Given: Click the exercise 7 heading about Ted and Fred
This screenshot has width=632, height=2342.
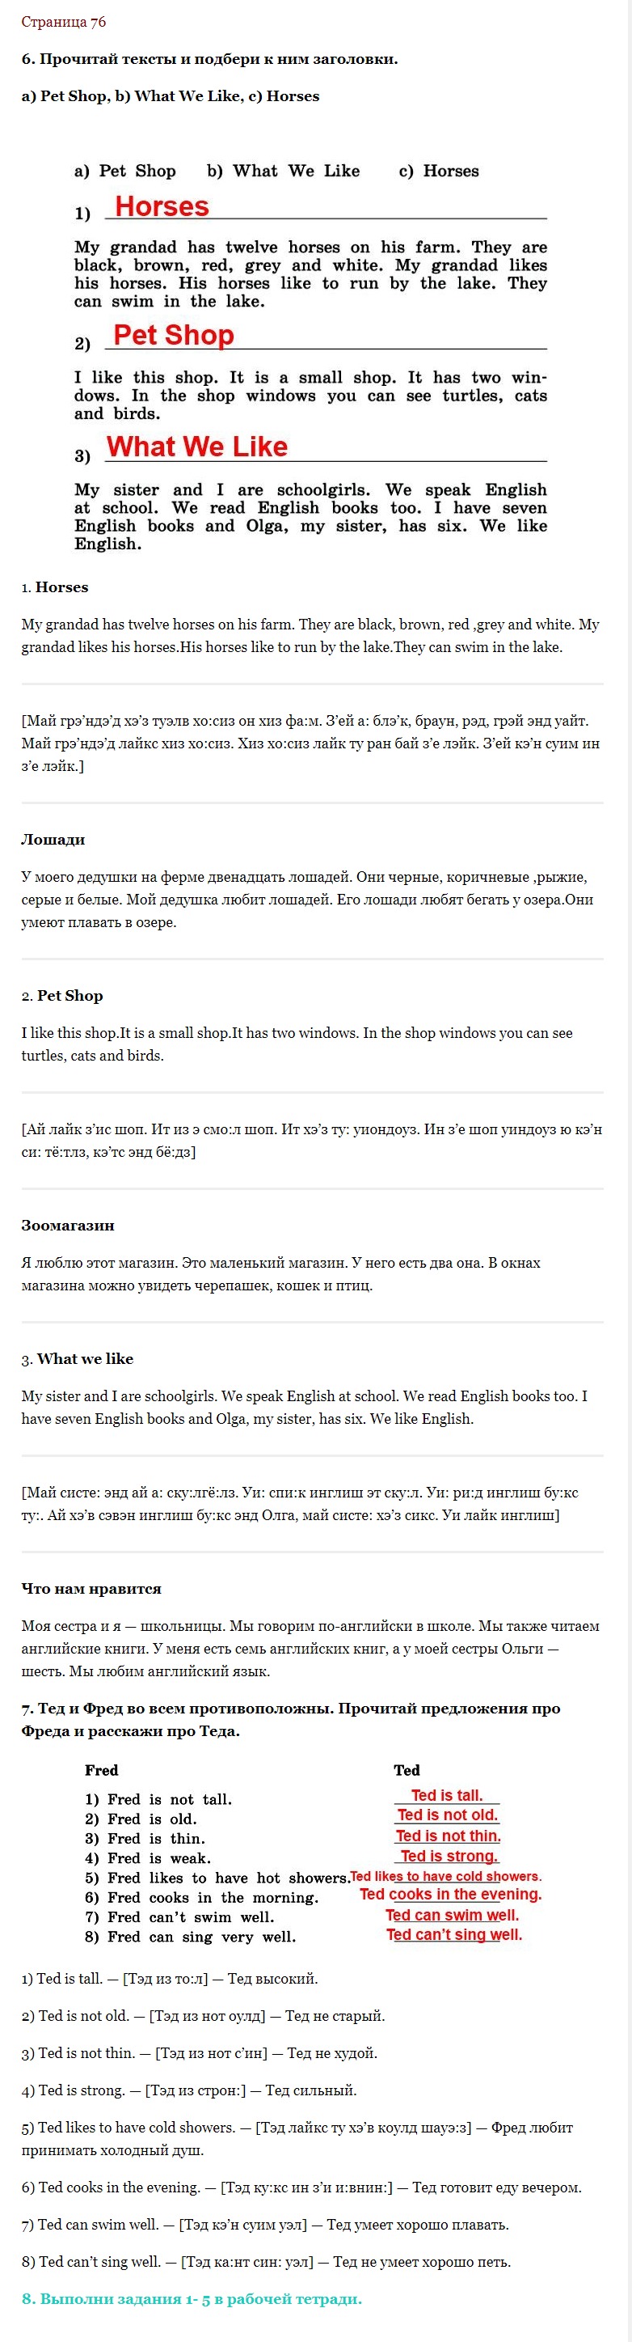Looking at the screenshot, I should tap(291, 1719).
